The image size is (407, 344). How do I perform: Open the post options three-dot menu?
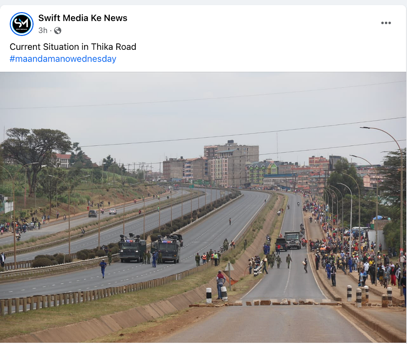386,23
